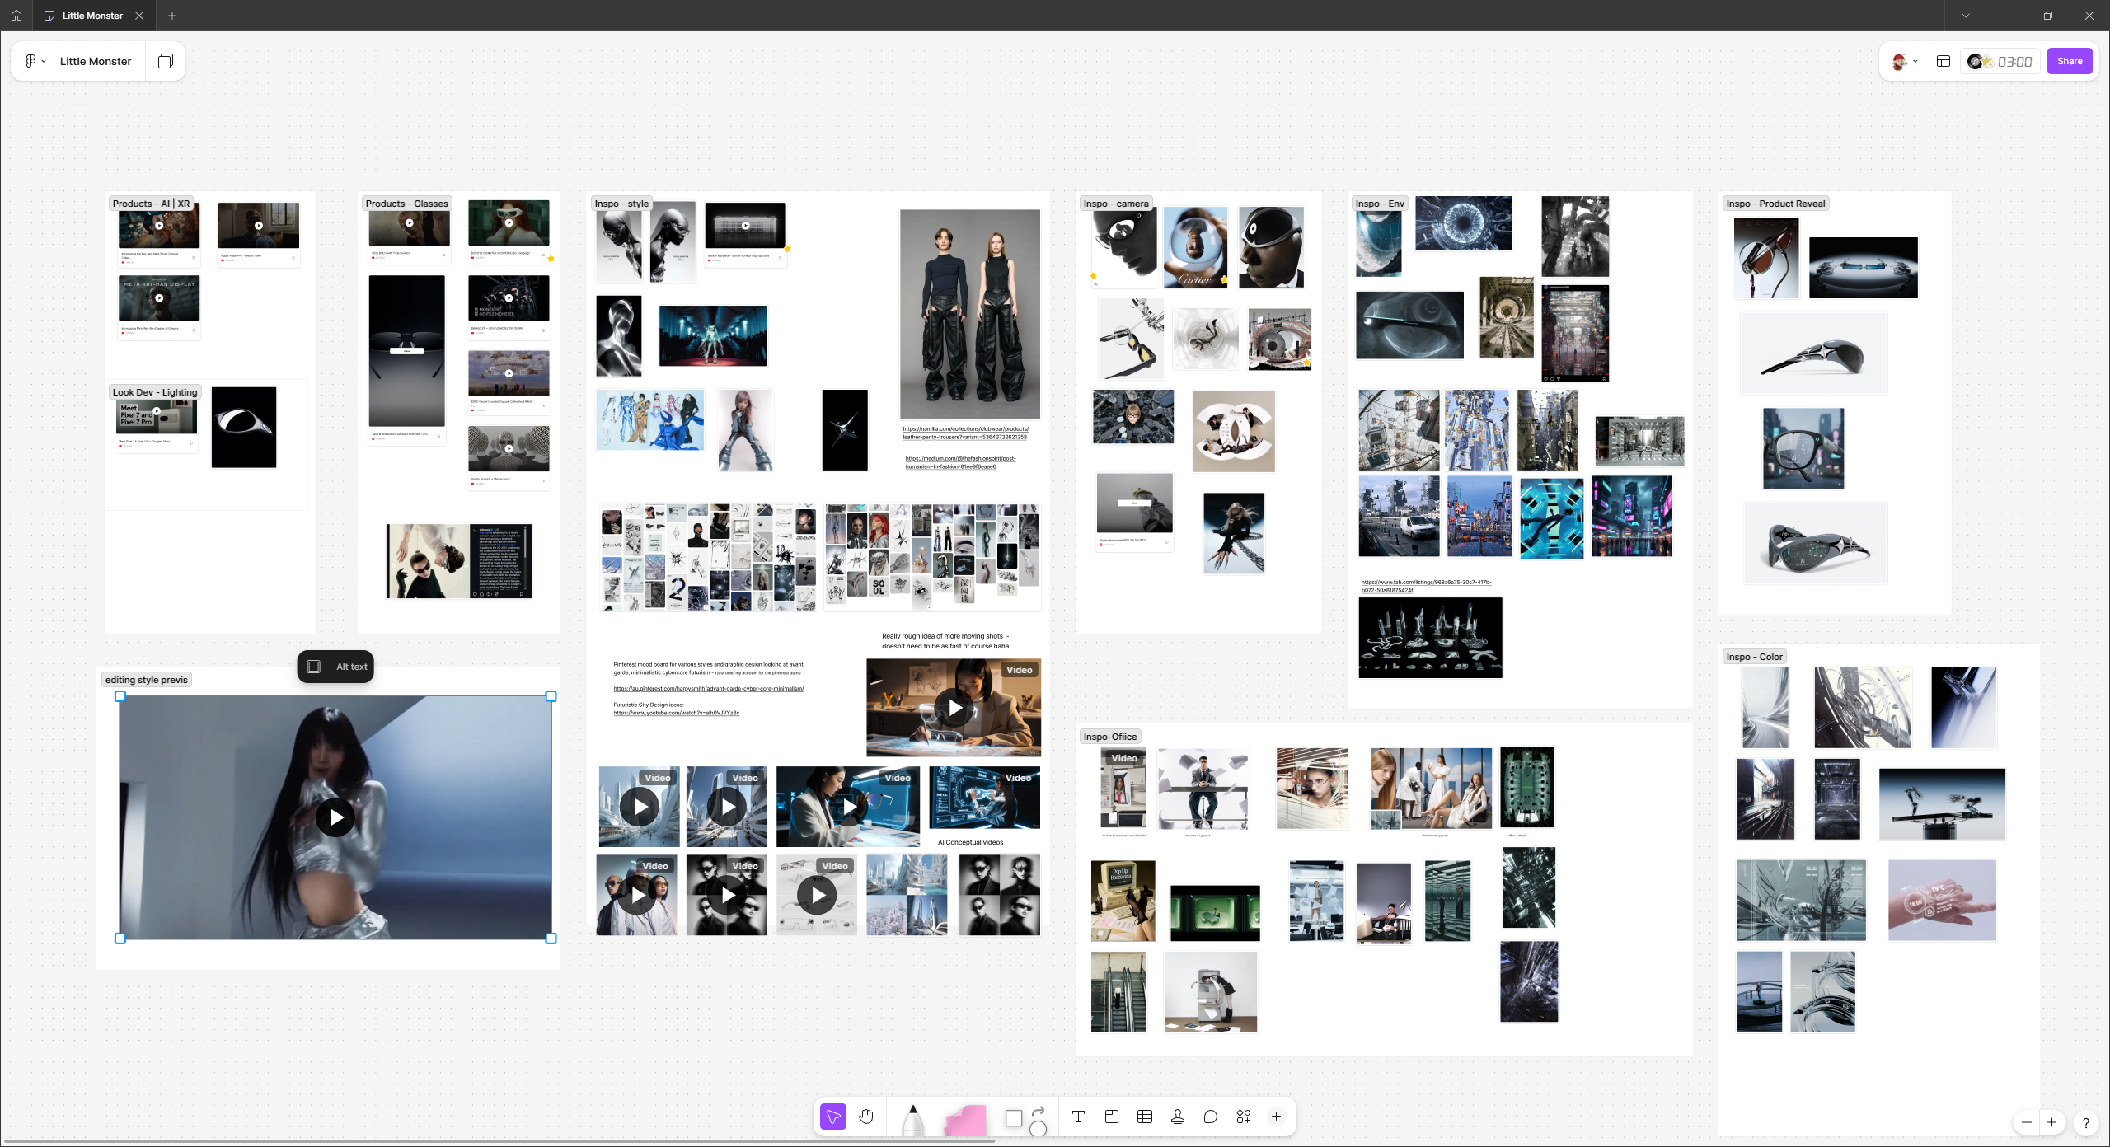The width and height of the screenshot is (2110, 1147).
Task: Click the Home icon in the title bar
Action: tap(16, 15)
